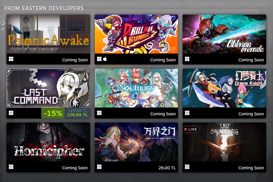Click the 126,65 TL discounted price
The image size is (273, 182).
[77, 115]
